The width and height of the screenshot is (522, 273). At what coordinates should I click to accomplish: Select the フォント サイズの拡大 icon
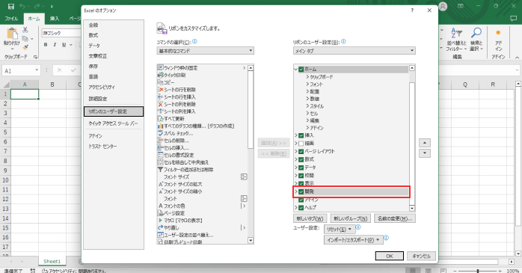pos(161,184)
